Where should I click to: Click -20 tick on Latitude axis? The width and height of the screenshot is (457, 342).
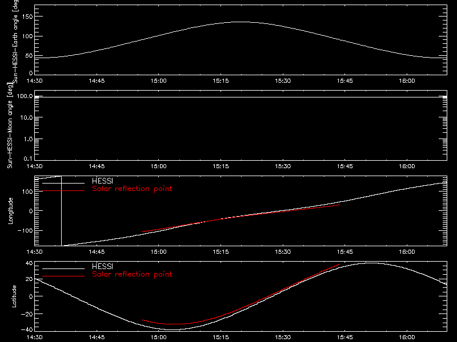coord(27,314)
